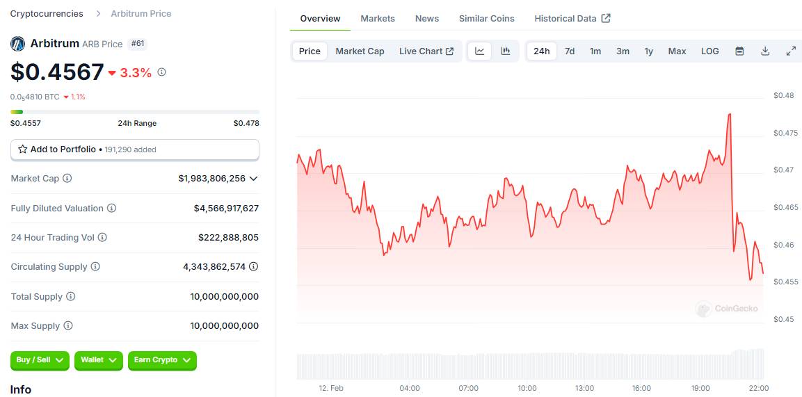Select 1m time range
This screenshot has height=397, width=802.
pyautogui.click(x=595, y=51)
